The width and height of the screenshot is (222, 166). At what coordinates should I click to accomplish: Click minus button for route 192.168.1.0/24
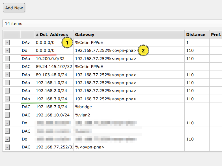pos(7,83)
